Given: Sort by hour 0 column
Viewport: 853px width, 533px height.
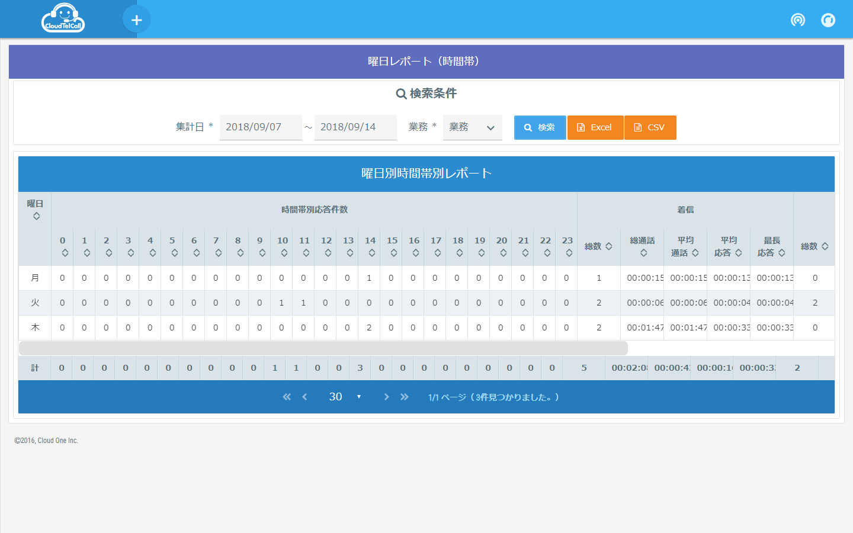Looking at the screenshot, I should (x=65, y=253).
